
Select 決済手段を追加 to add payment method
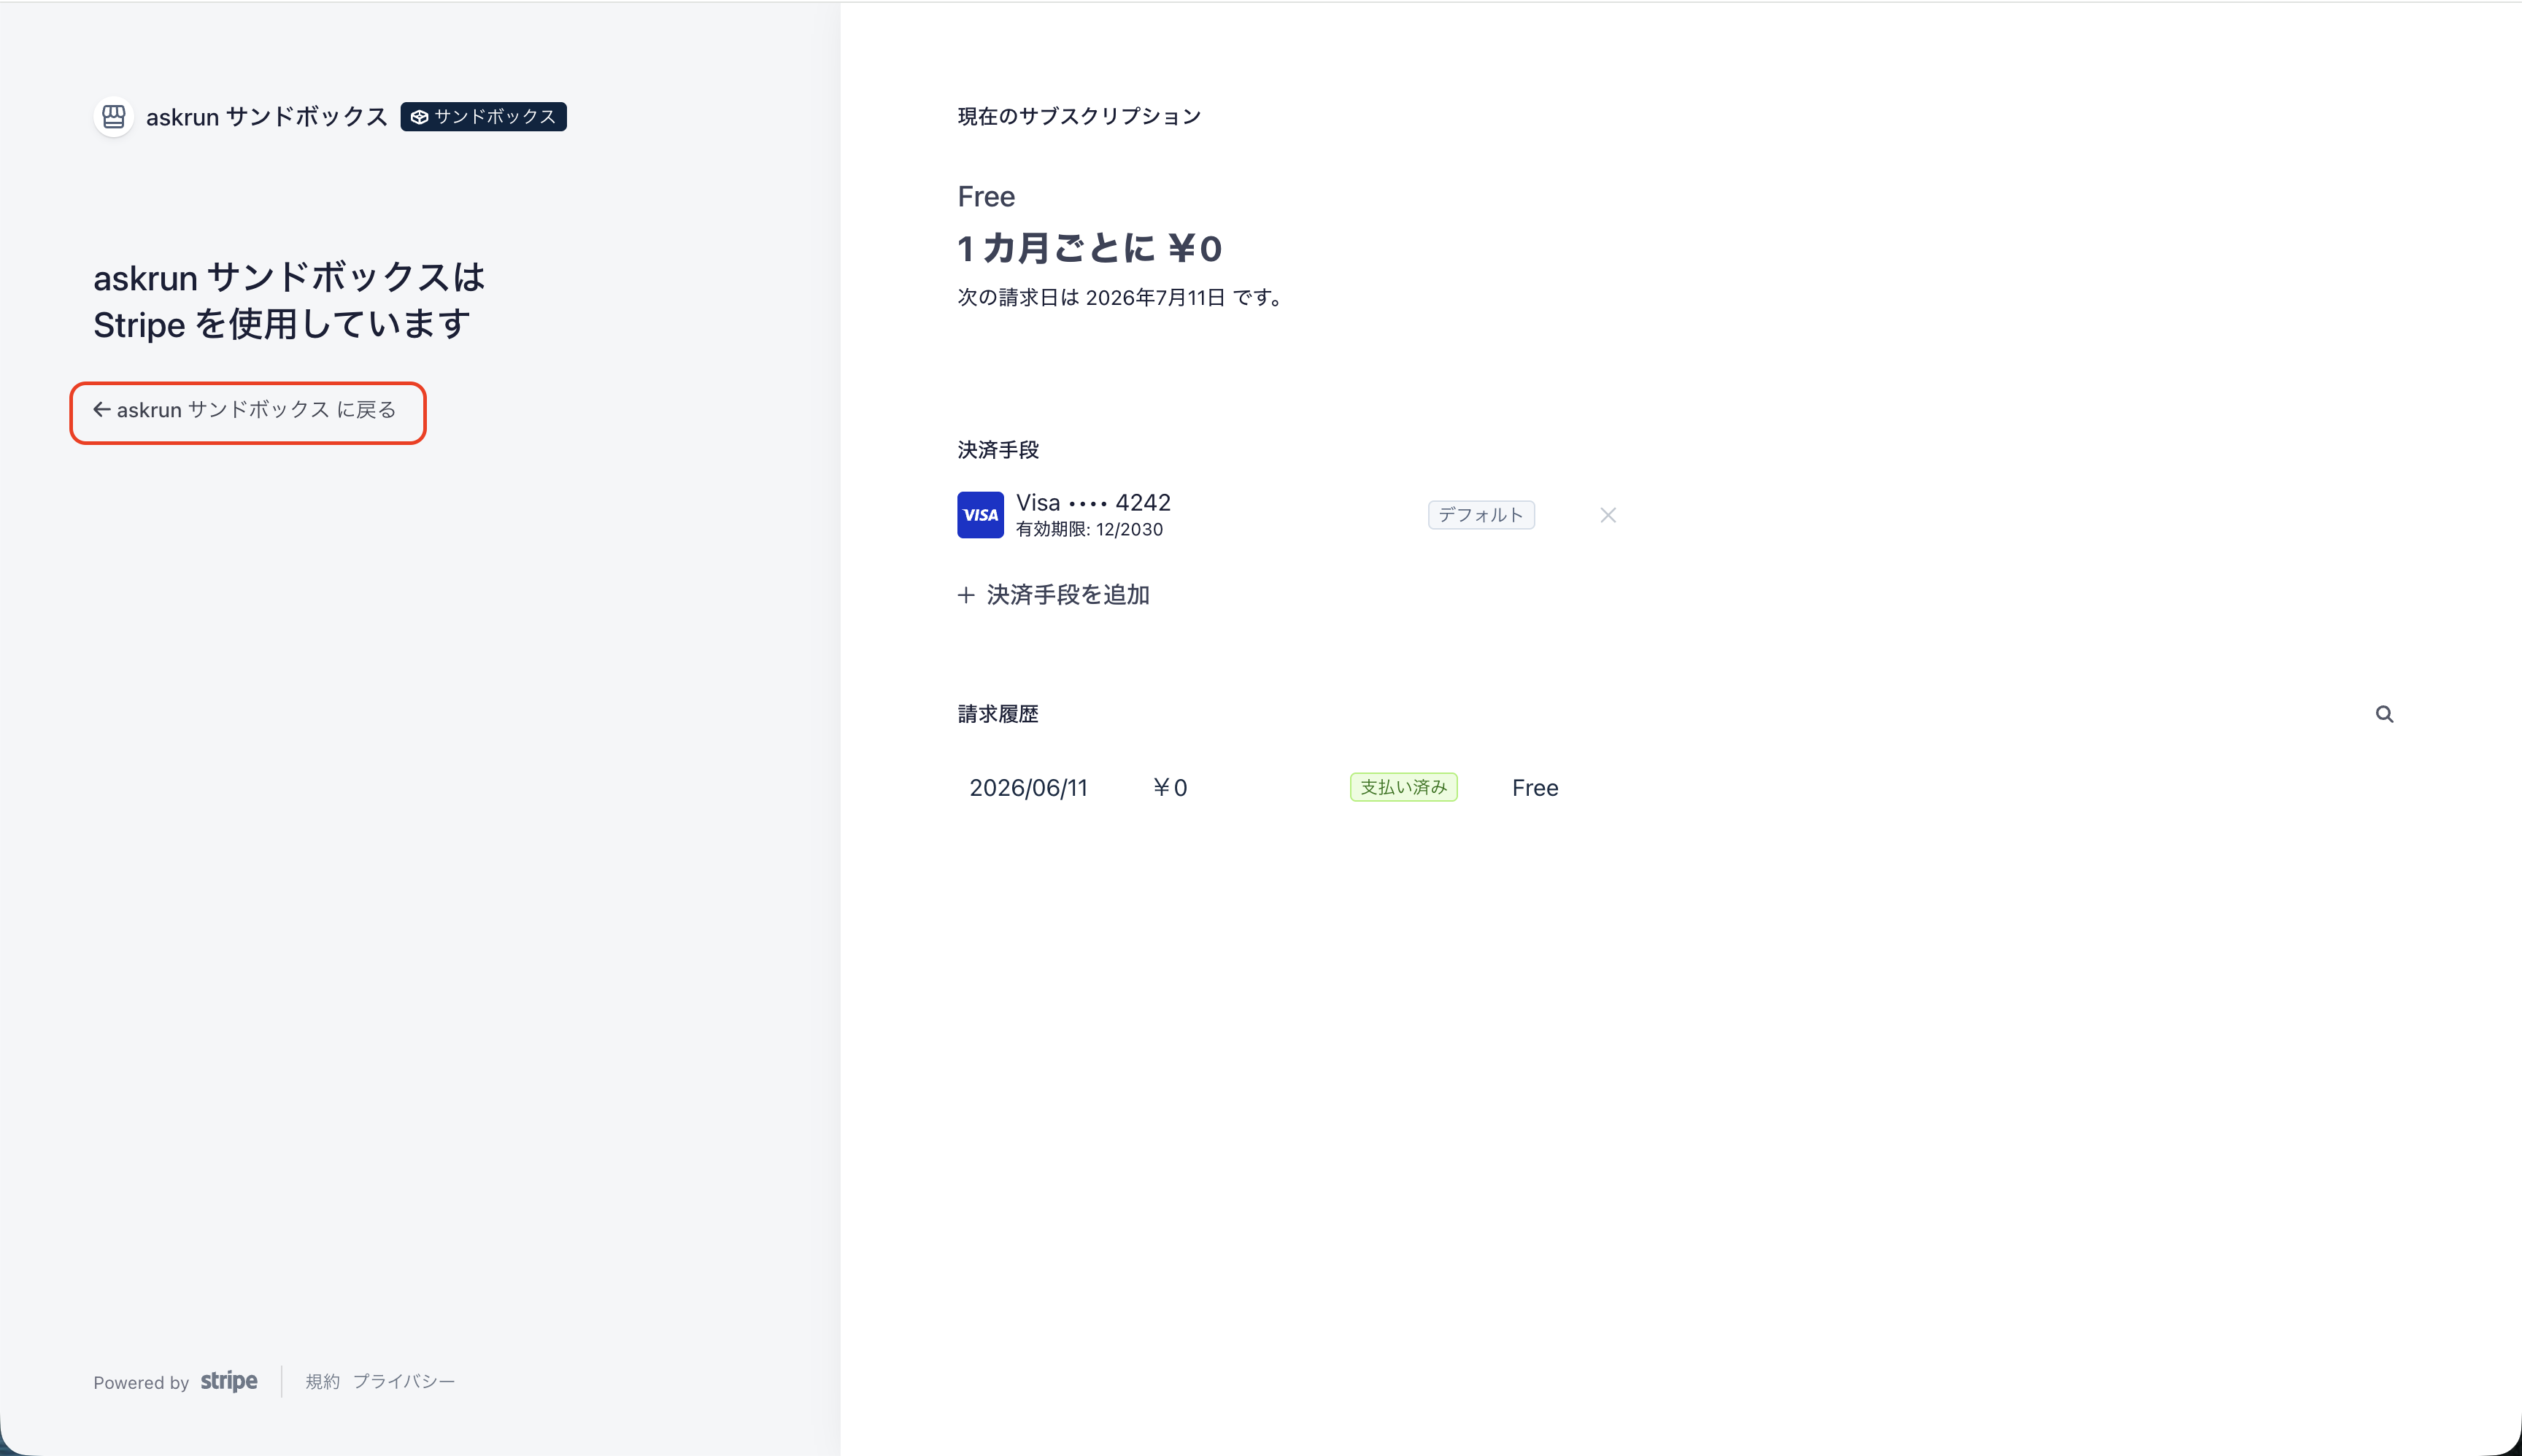pos(1054,595)
